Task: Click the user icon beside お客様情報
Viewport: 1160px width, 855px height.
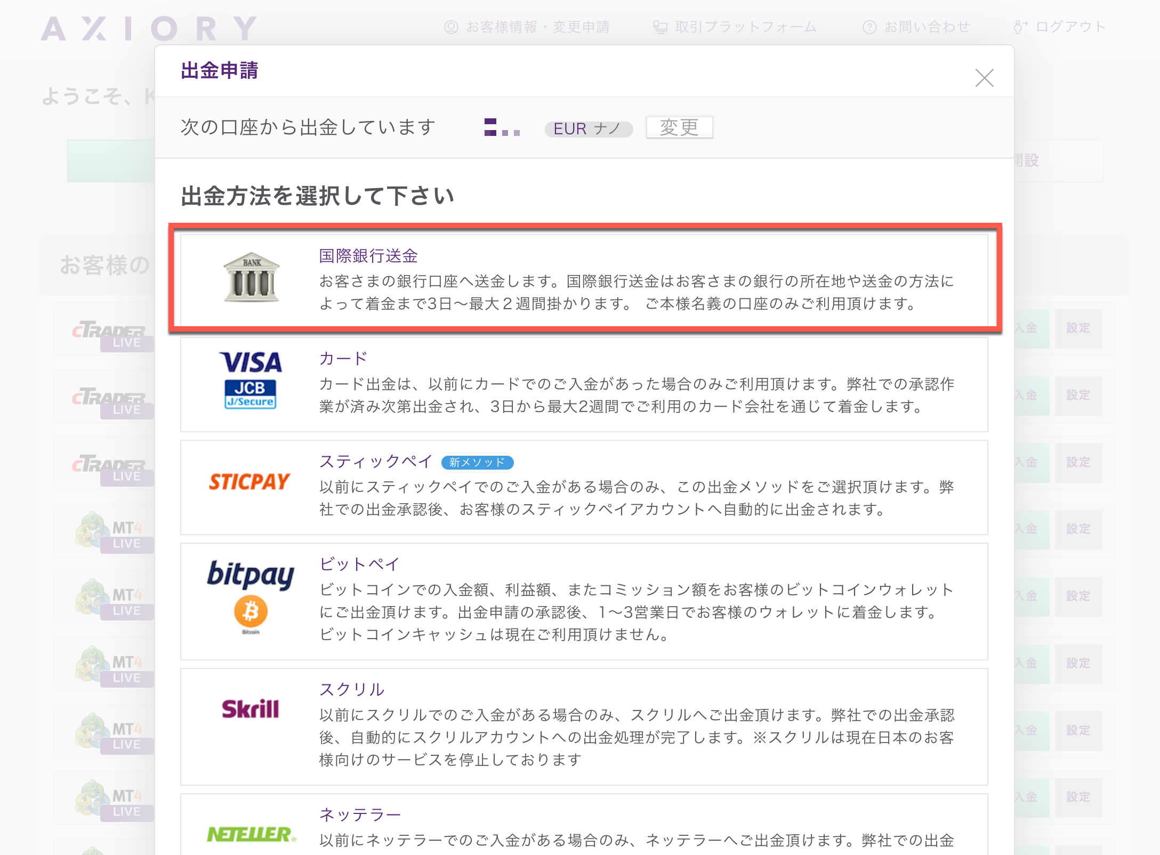Action: click(x=451, y=27)
